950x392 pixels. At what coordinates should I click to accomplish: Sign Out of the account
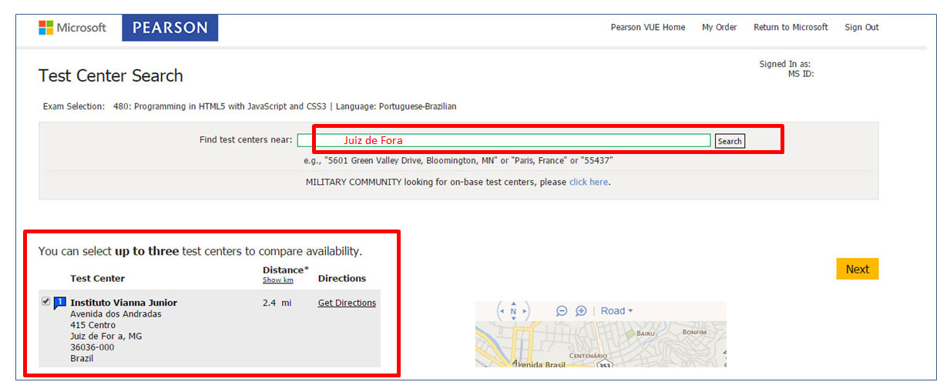(x=861, y=27)
